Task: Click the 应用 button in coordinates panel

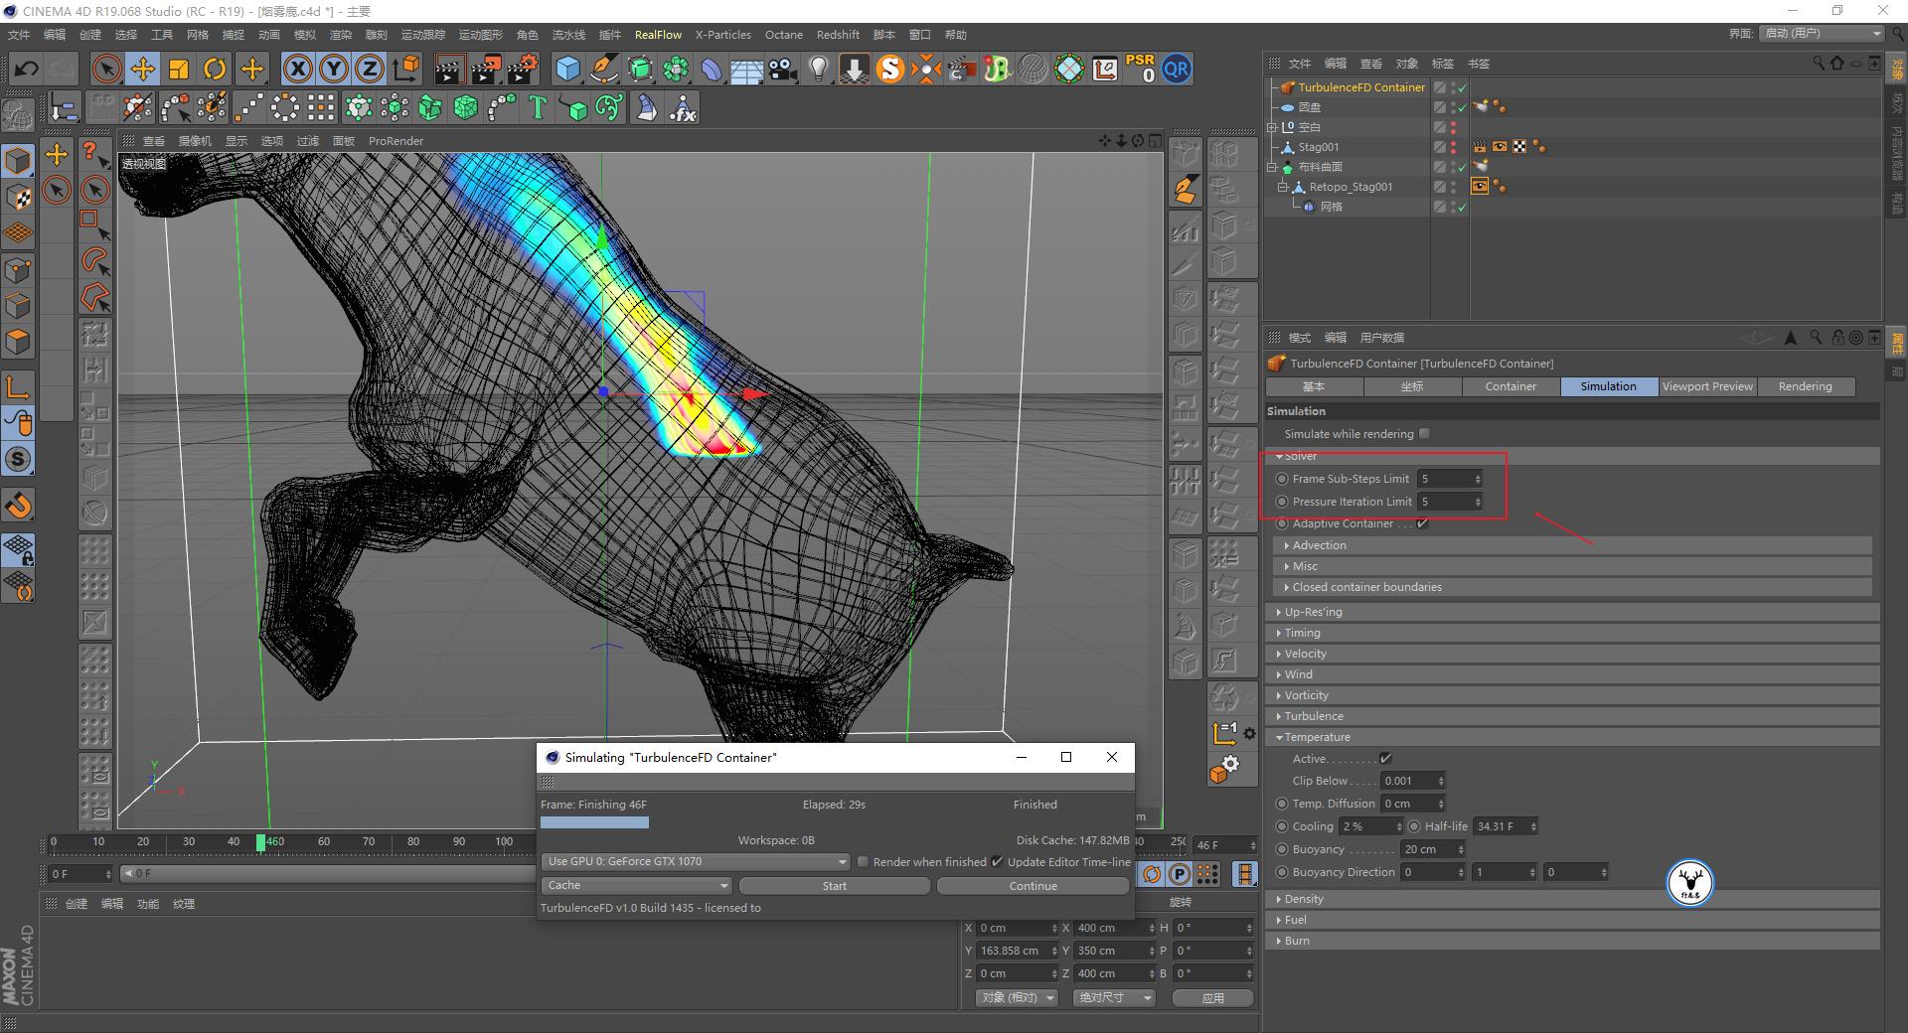Action: coord(1212,997)
